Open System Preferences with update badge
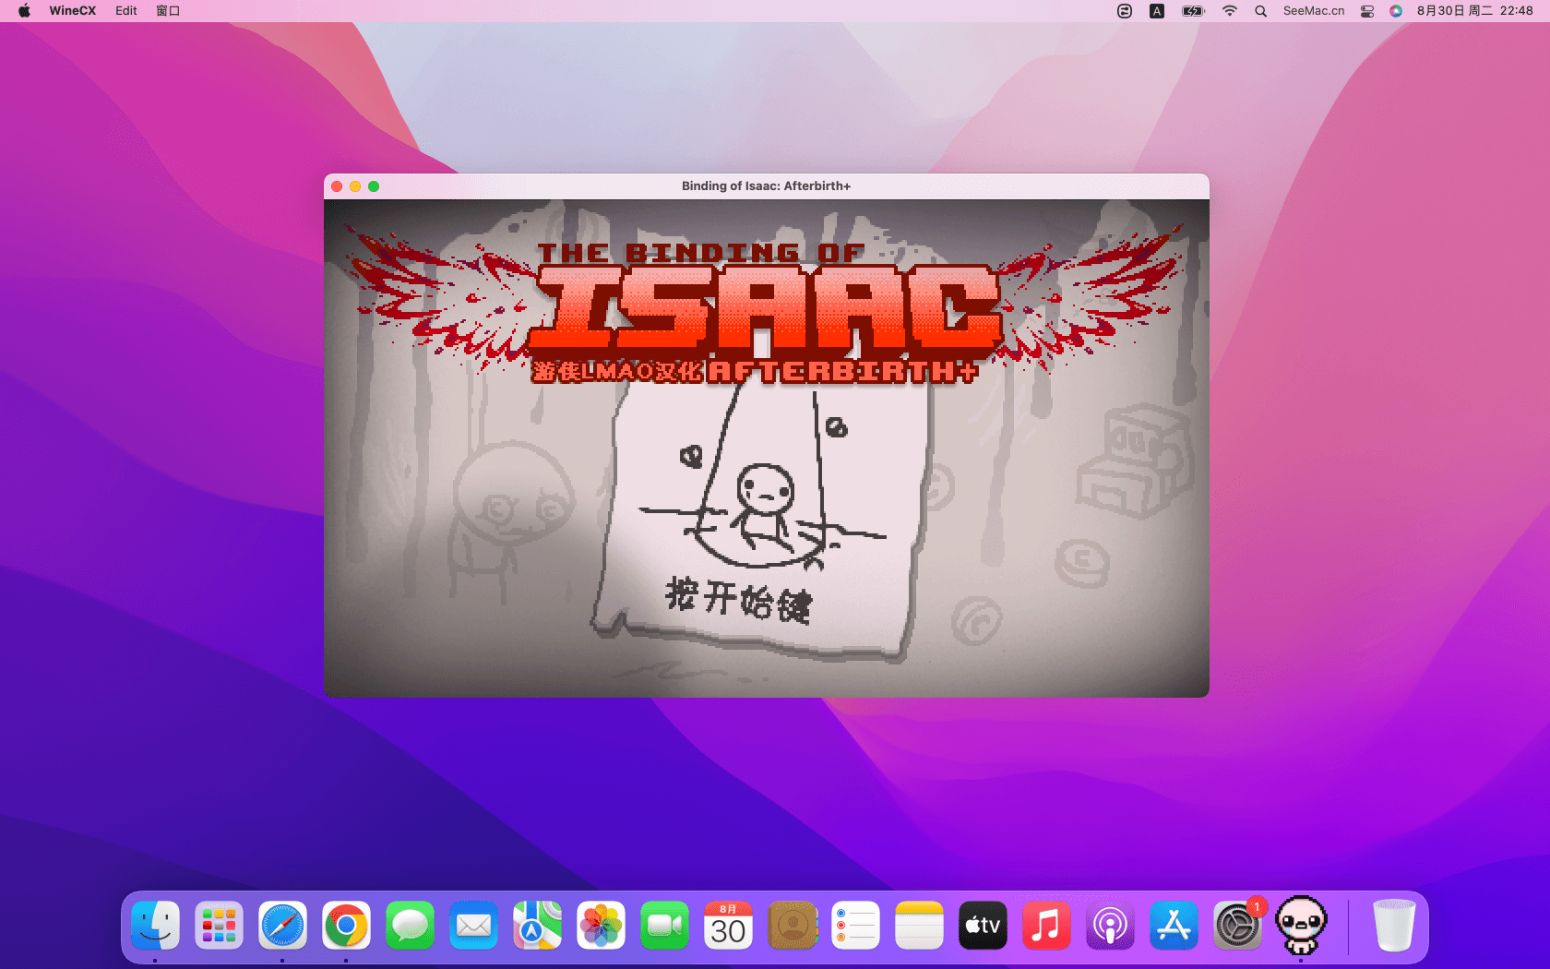 [1237, 926]
